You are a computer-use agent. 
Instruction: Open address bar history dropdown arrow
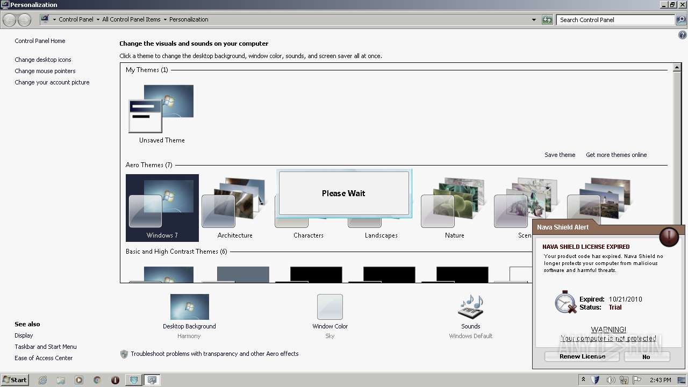(534, 20)
